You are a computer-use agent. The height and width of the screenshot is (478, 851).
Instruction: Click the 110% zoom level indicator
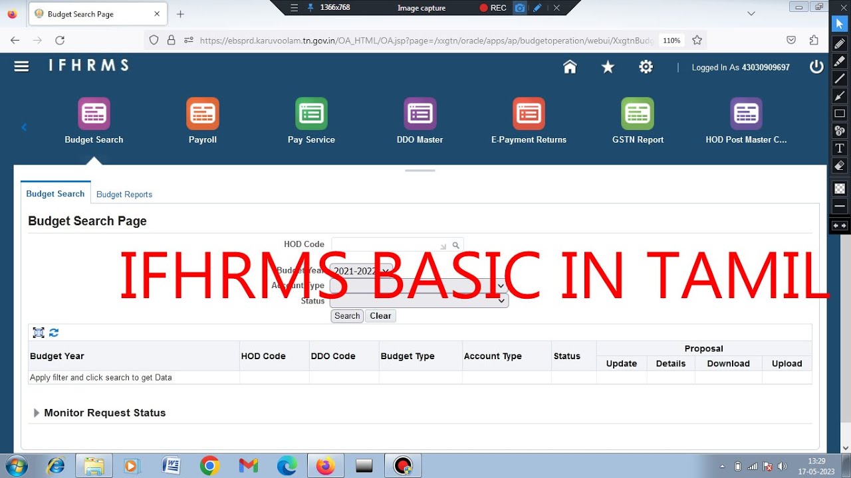671,40
